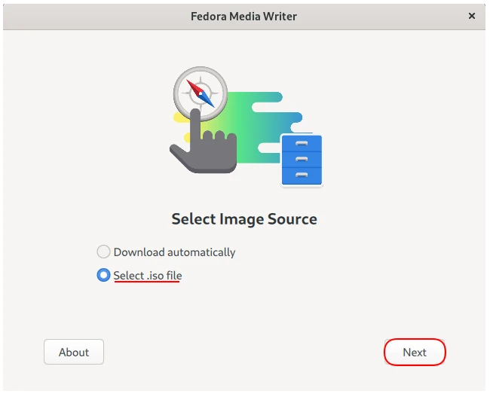Click the bottom drawer of the blue cabinet

click(x=302, y=176)
